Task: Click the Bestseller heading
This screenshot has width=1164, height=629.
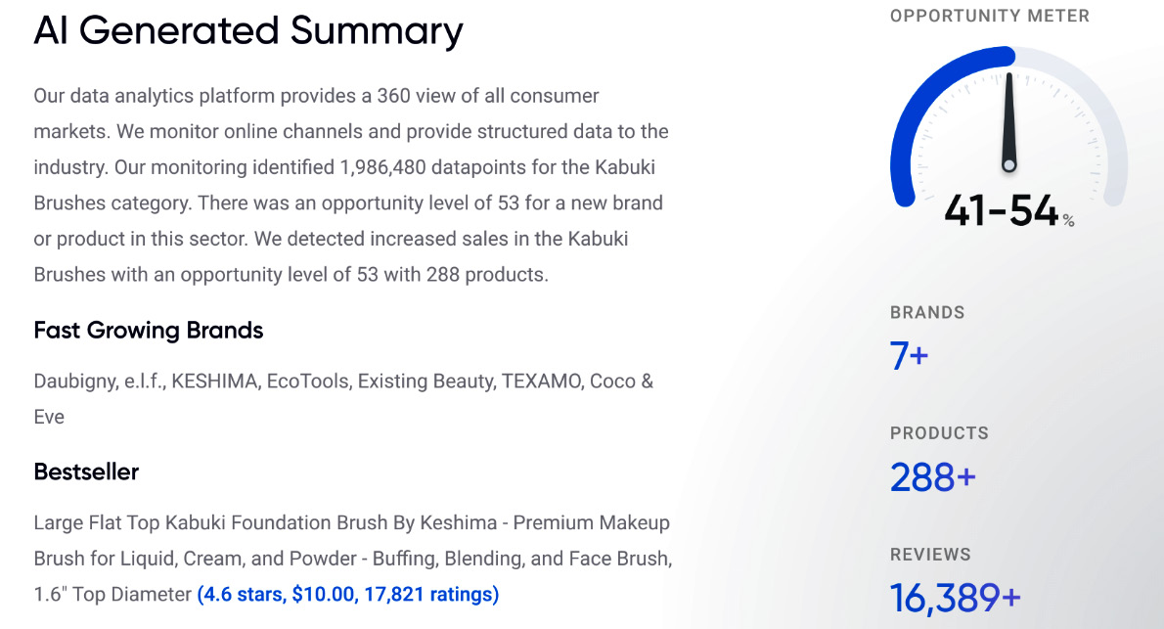Action: pyautogui.click(x=86, y=472)
